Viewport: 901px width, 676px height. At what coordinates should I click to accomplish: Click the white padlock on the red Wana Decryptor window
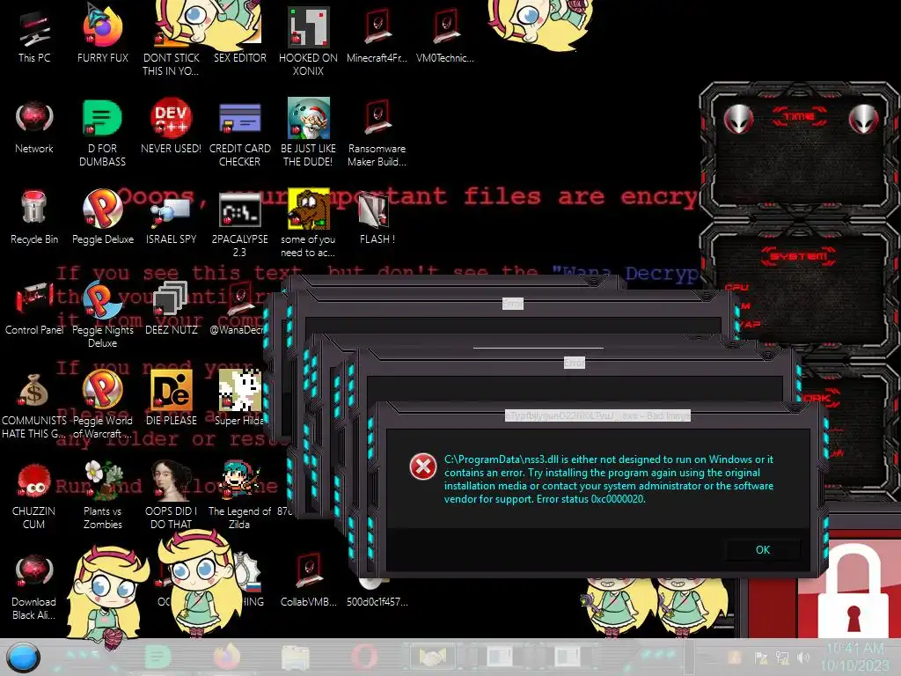[853, 592]
